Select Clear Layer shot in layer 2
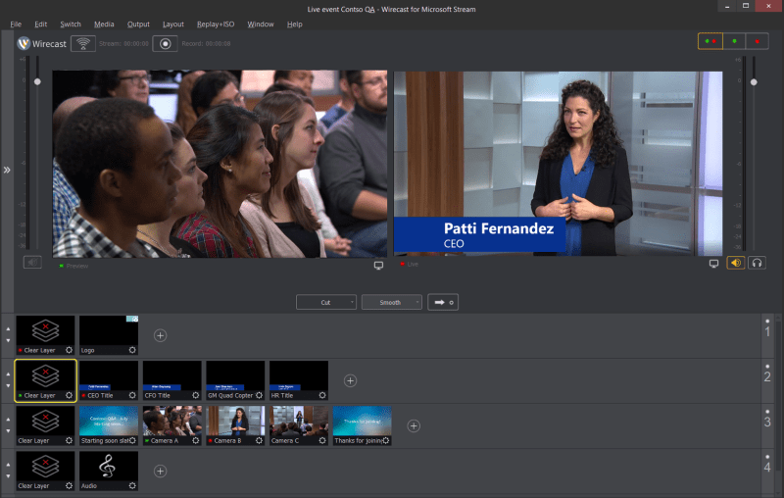784x498 pixels. [x=45, y=380]
